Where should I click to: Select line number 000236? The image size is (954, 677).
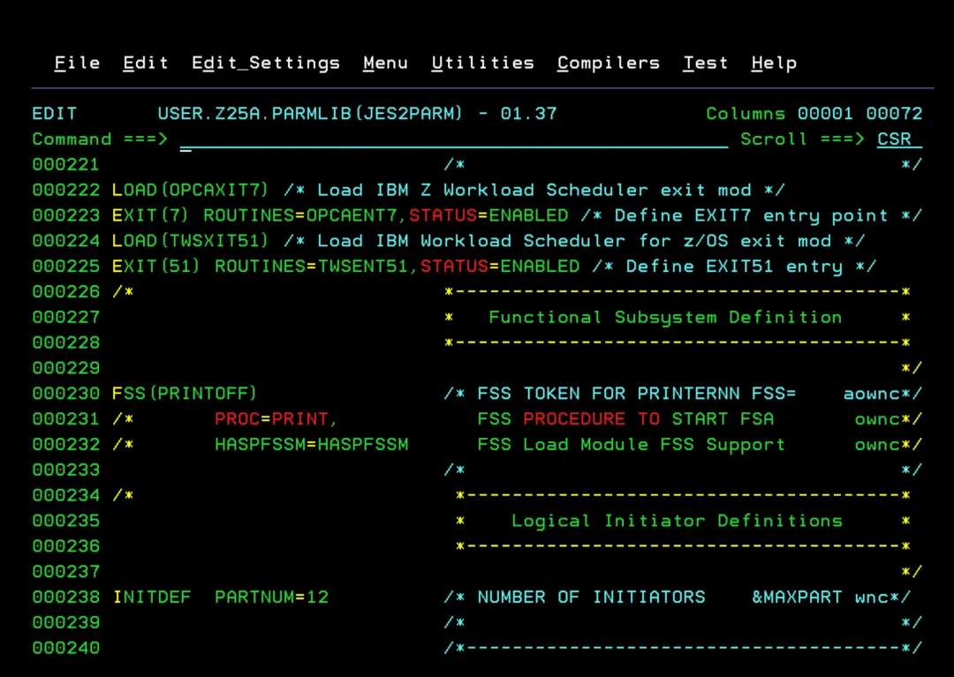pos(65,546)
